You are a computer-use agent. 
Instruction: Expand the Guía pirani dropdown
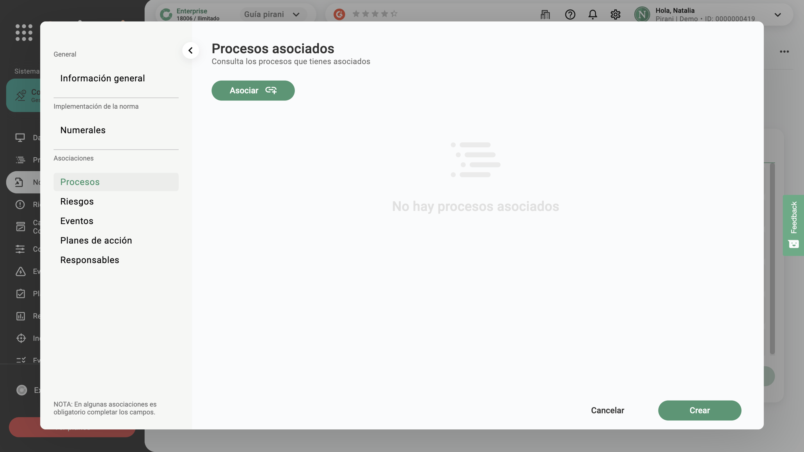click(296, 14)
